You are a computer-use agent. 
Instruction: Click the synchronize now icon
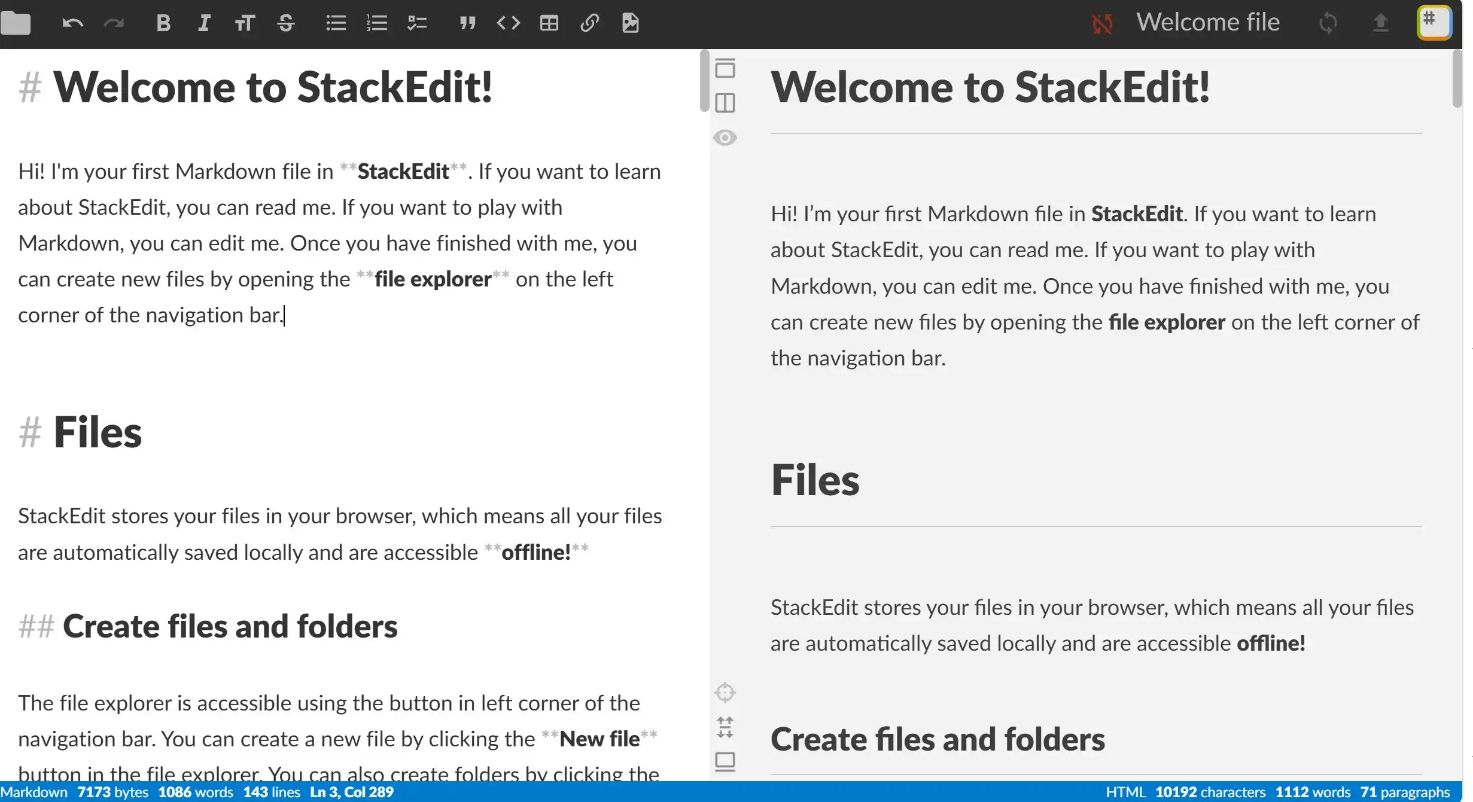pos(1328,23)
